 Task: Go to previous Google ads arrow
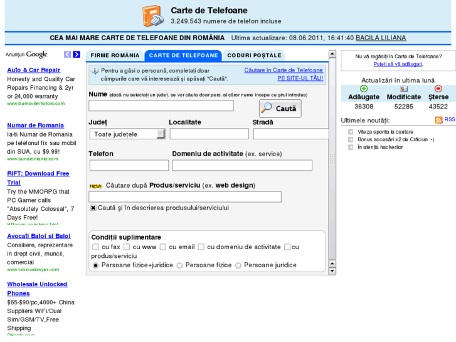click(68, 55)
